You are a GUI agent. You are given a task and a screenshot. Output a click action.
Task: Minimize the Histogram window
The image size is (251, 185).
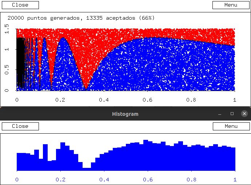(x=220, y=114)
